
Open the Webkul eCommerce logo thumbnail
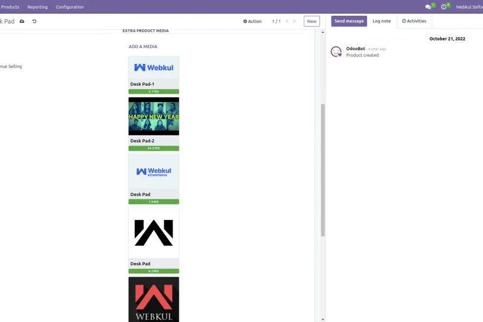pyautogui.click(x=154, y=172)
